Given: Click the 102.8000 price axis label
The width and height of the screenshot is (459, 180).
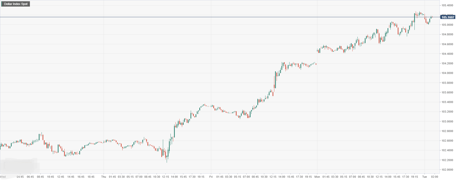Looking at the screenshot, I should point(447,131).
